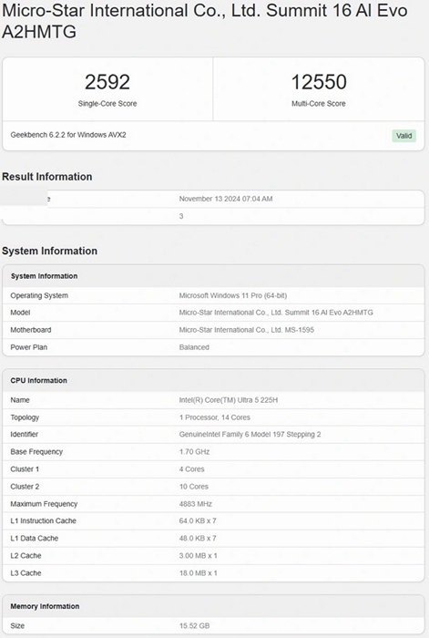Click the 4883 MHz maximum frequency value

(x=196, y=504)
